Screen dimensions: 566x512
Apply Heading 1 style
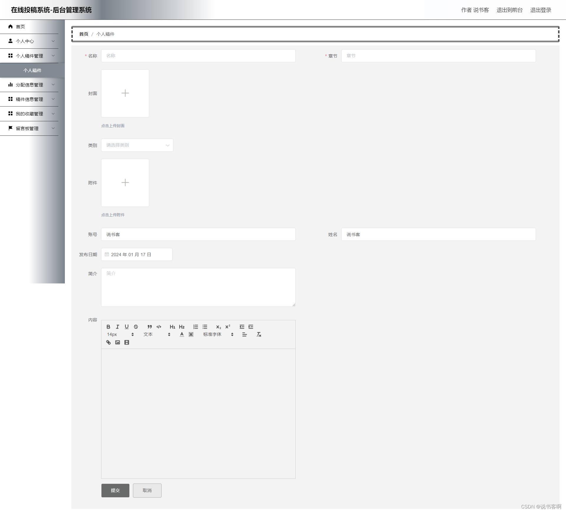172,327
